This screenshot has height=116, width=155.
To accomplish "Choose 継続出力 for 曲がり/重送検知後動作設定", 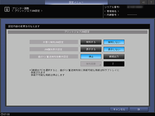I will 114,57.
